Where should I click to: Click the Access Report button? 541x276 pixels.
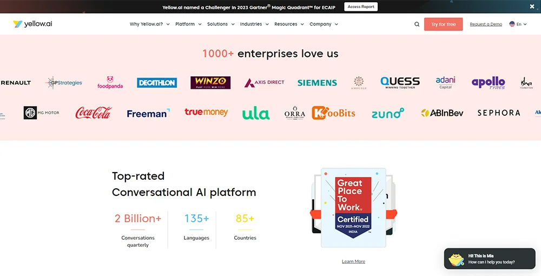pos(361,6)
